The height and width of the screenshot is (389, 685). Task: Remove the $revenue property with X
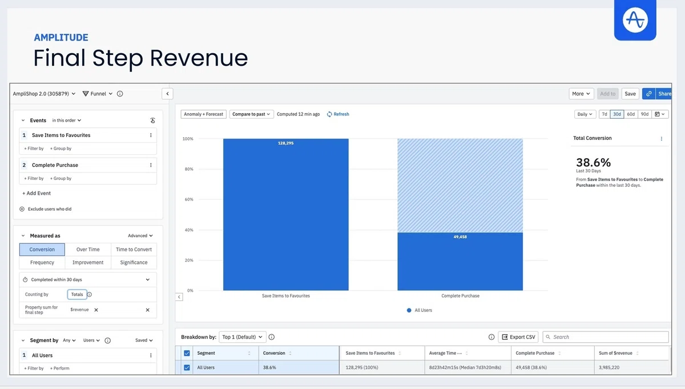[x=96, y=310]
